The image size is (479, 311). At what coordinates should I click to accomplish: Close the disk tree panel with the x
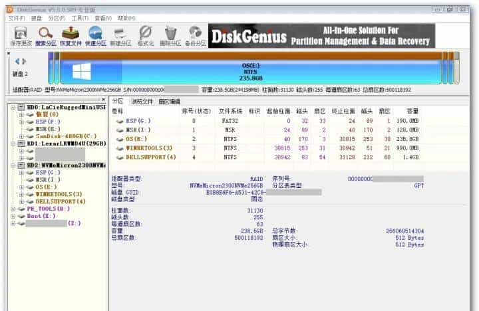click(103, 100)
